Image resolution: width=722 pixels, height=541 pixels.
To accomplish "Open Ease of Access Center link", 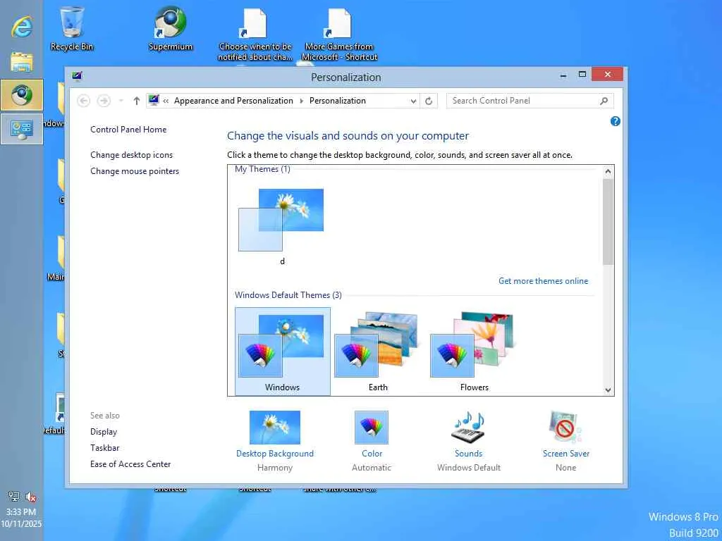I will [x=130, y=464].
